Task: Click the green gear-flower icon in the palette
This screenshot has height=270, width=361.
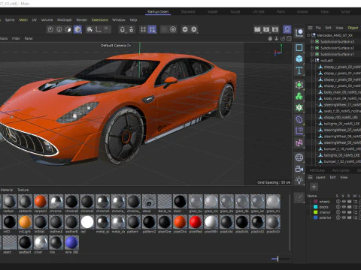Action: coord(299,108)
